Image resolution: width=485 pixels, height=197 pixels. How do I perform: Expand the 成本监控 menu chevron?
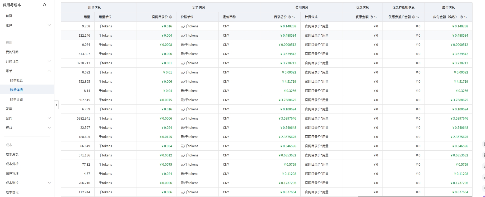49,183
